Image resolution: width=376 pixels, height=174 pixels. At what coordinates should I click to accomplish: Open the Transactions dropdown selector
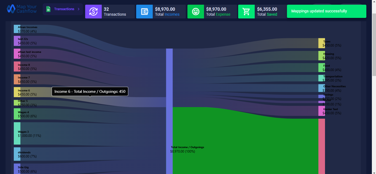pyautogui.click(x=63, y=9)
